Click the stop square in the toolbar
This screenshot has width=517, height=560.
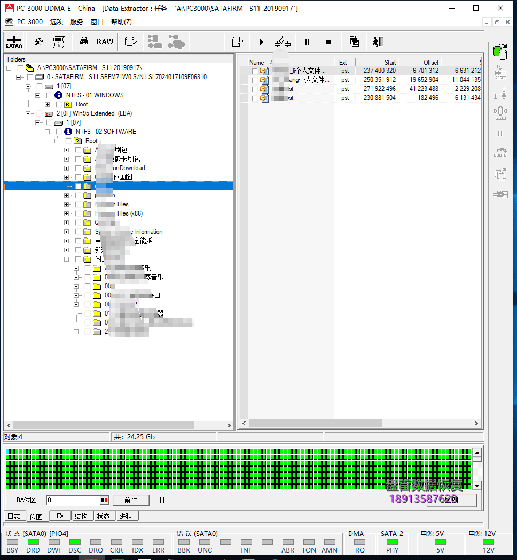click(328, 42)
